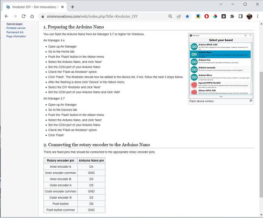The height and width of the screenshot is (218, 263).
Task: Toggle the browser side panel
Action: click(241, 16)
